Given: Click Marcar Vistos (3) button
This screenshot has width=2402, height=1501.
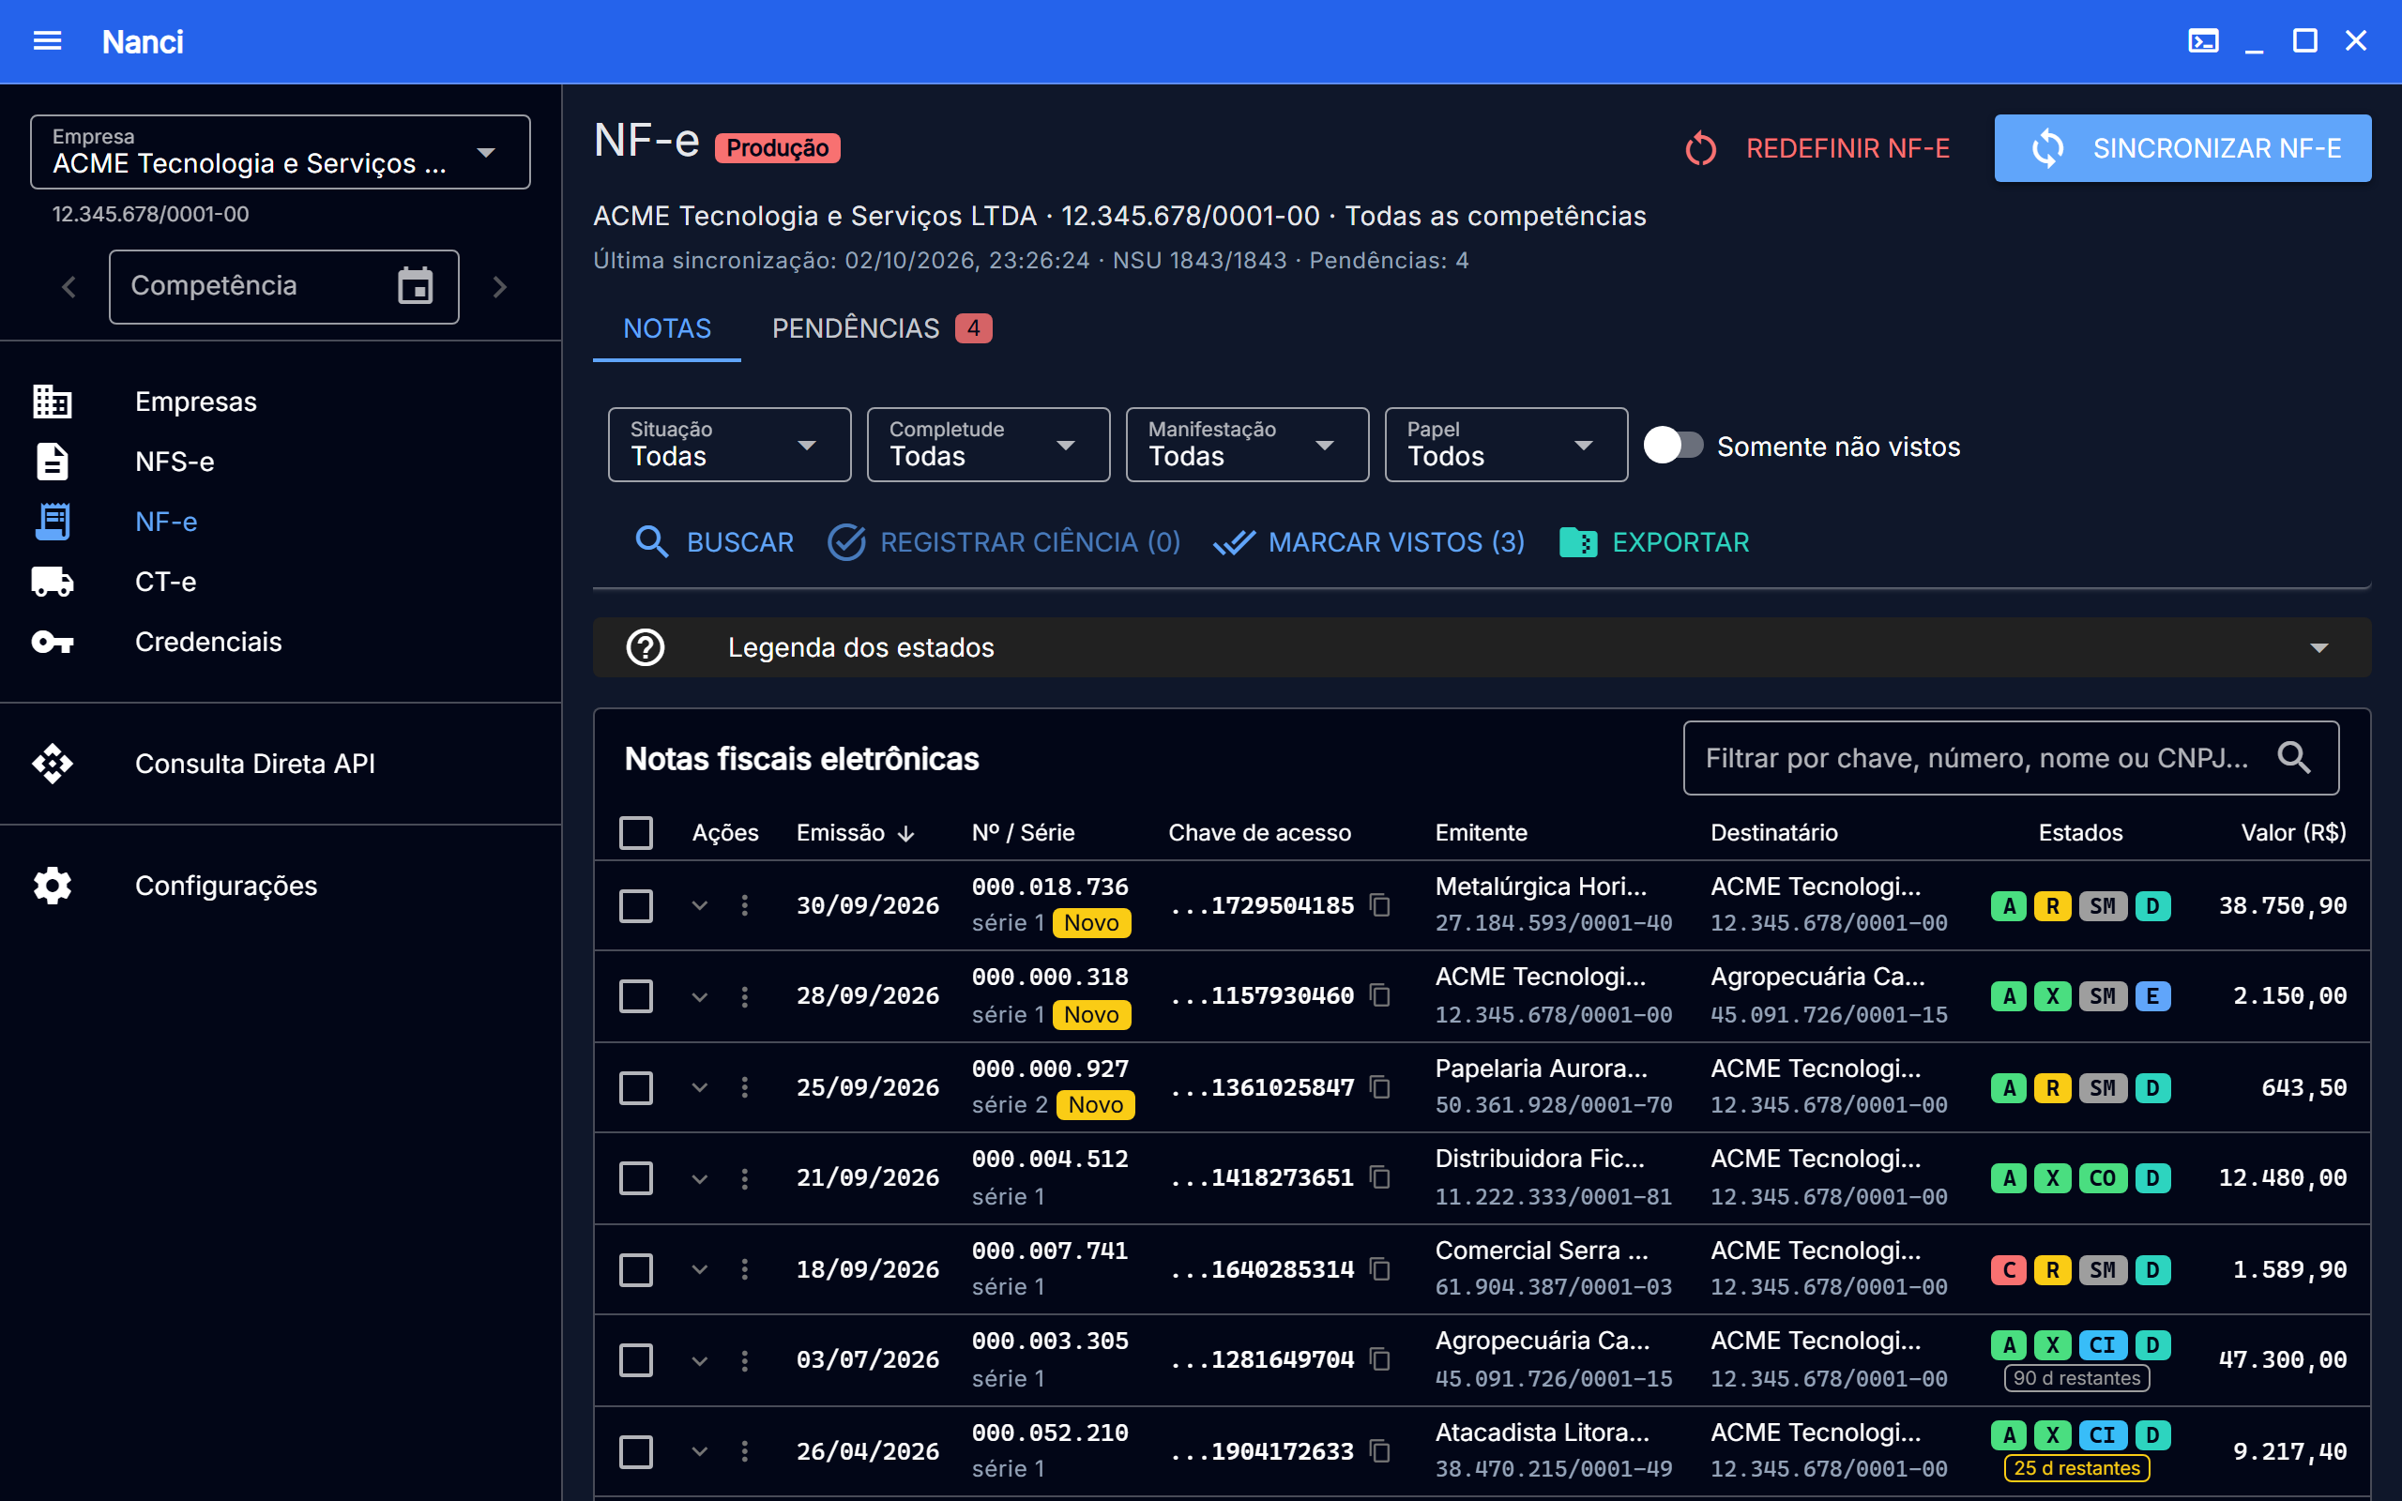Looking at the screenshot, I should click(1369, 542).
